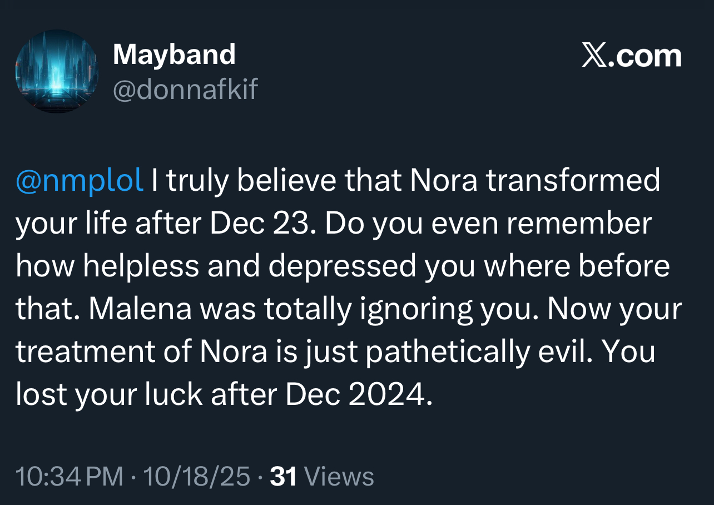Click the .com text beside the X logo
This screenshot has height=505, width=714.
pyautogui.click(x=645, y=56)
